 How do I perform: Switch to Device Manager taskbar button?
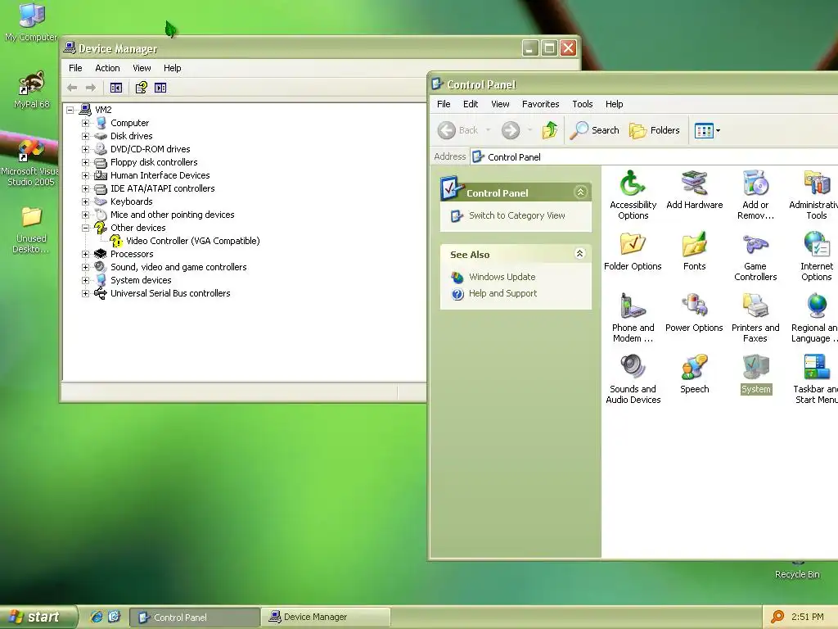[x=326, y=618]
